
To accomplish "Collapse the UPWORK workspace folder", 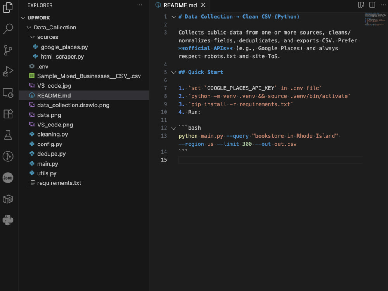I will click(23, 18).
